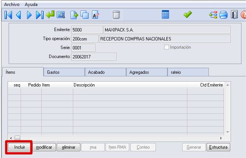
Task: Click the red help icon
Action: [x=243, y=15]
